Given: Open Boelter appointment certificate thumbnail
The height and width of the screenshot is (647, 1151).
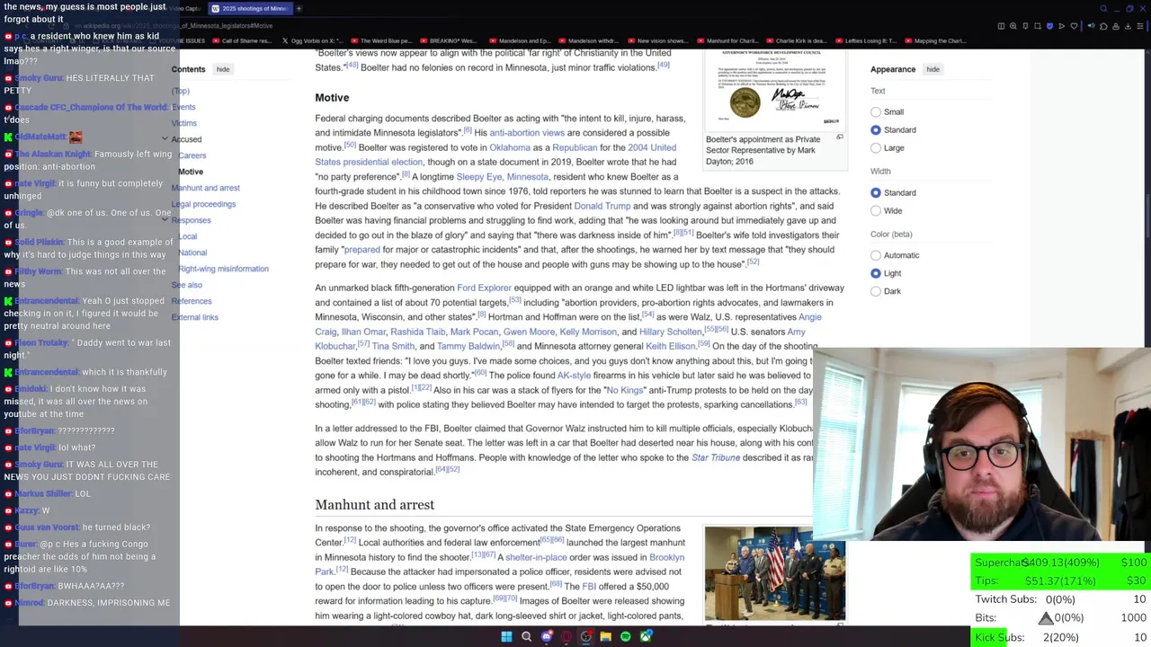Looking at the screenshot, I should coord(775,89).
